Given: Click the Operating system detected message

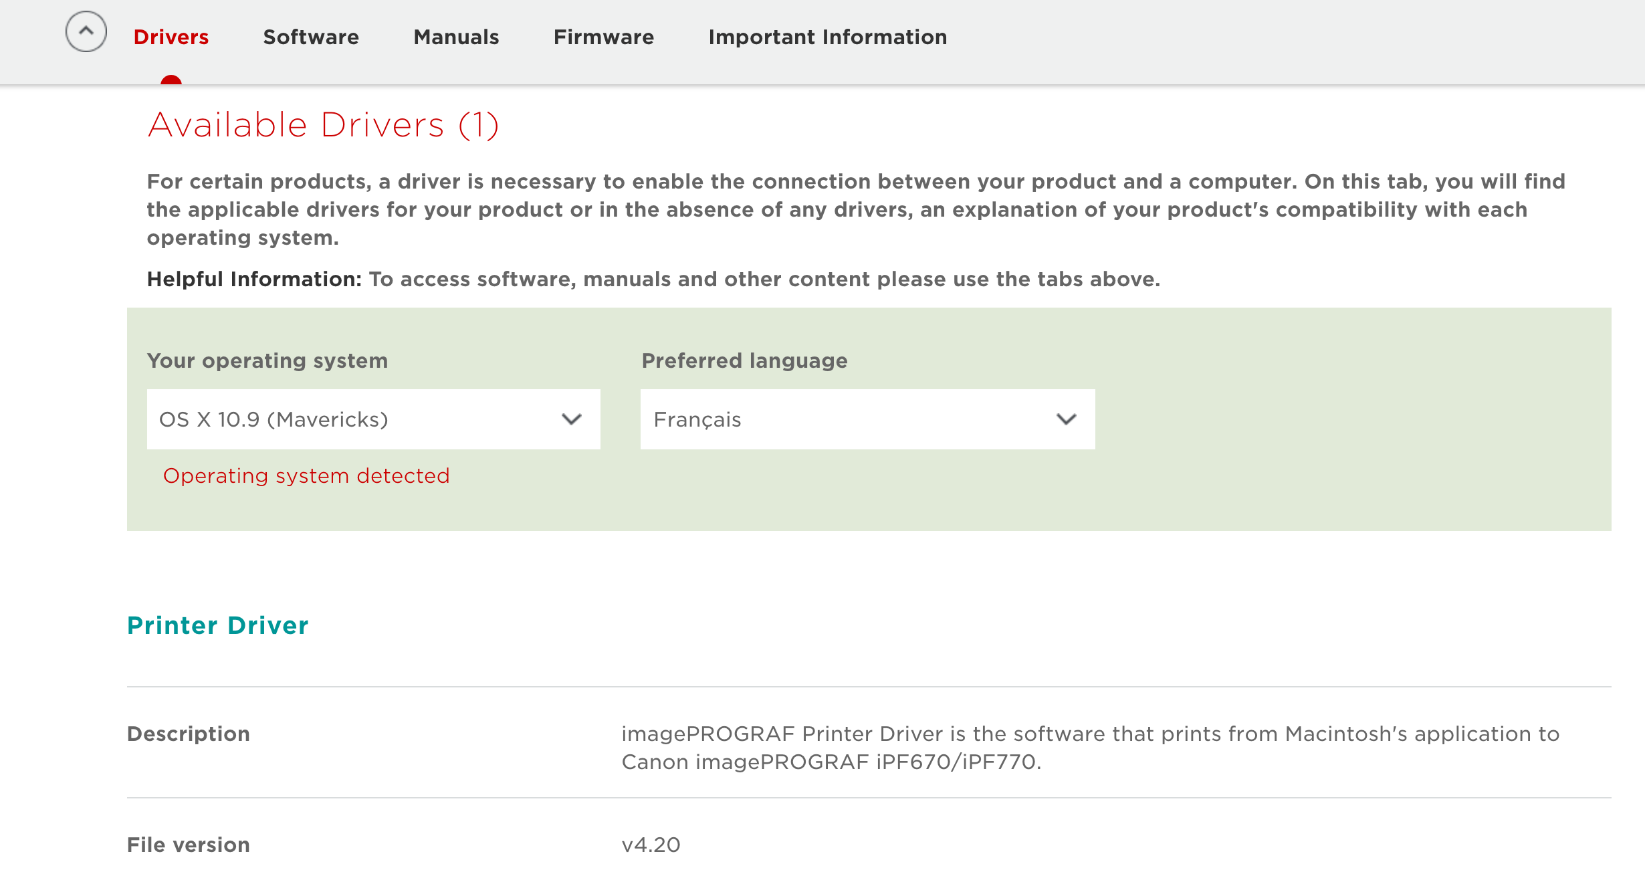Looking at the screenshot, I should coord(306,475).
